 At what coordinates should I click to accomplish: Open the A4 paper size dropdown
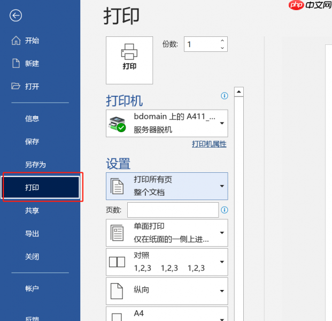point(167,314)
